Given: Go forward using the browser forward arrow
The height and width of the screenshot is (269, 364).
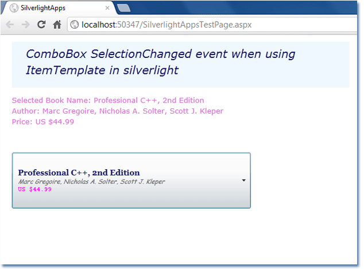Looking at the screenshot, I should (x=25, y=24).
